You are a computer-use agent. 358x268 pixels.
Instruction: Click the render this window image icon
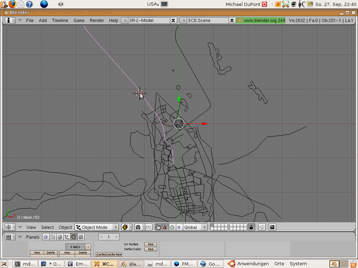272,227
